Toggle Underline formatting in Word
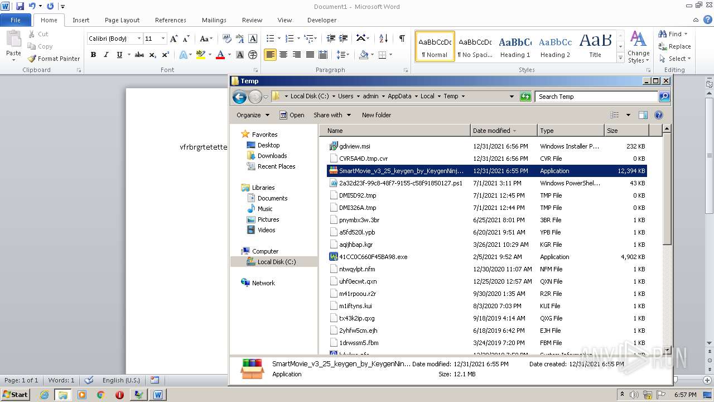Viewport: 714px width, 402px height. 119,55
